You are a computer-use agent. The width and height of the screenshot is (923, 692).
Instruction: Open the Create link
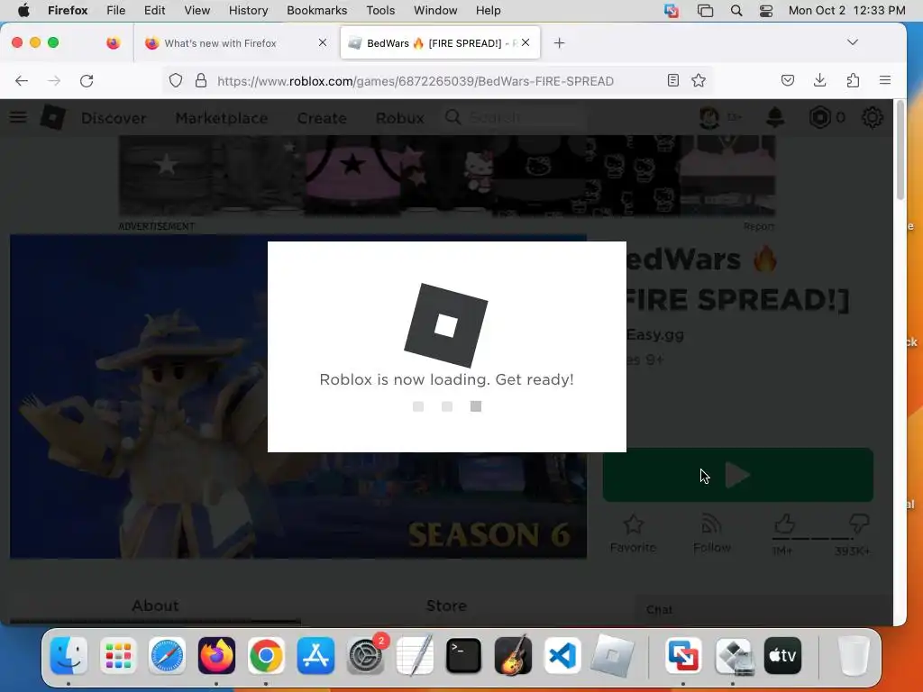tap(322, 118)
